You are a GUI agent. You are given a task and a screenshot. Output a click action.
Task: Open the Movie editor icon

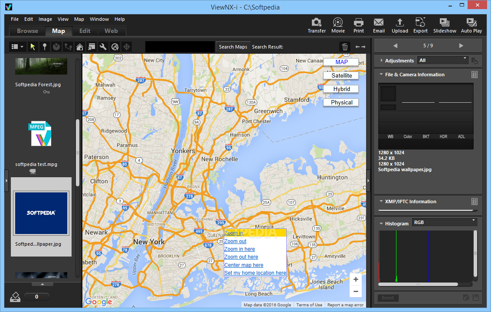click(x=338, y=25)
